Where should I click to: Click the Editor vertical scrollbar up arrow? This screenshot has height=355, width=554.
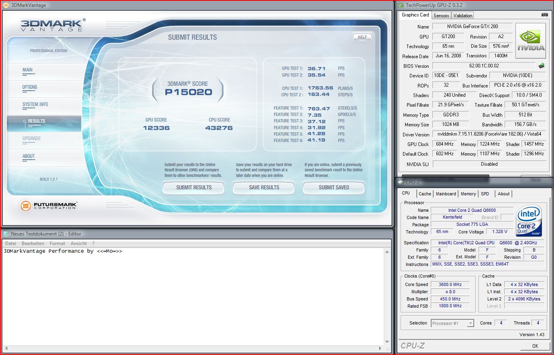[x=387, y=252]
